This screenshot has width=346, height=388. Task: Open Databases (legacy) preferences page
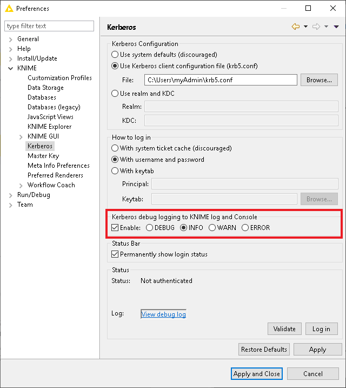pyautogui.click(x=54, y=107)
